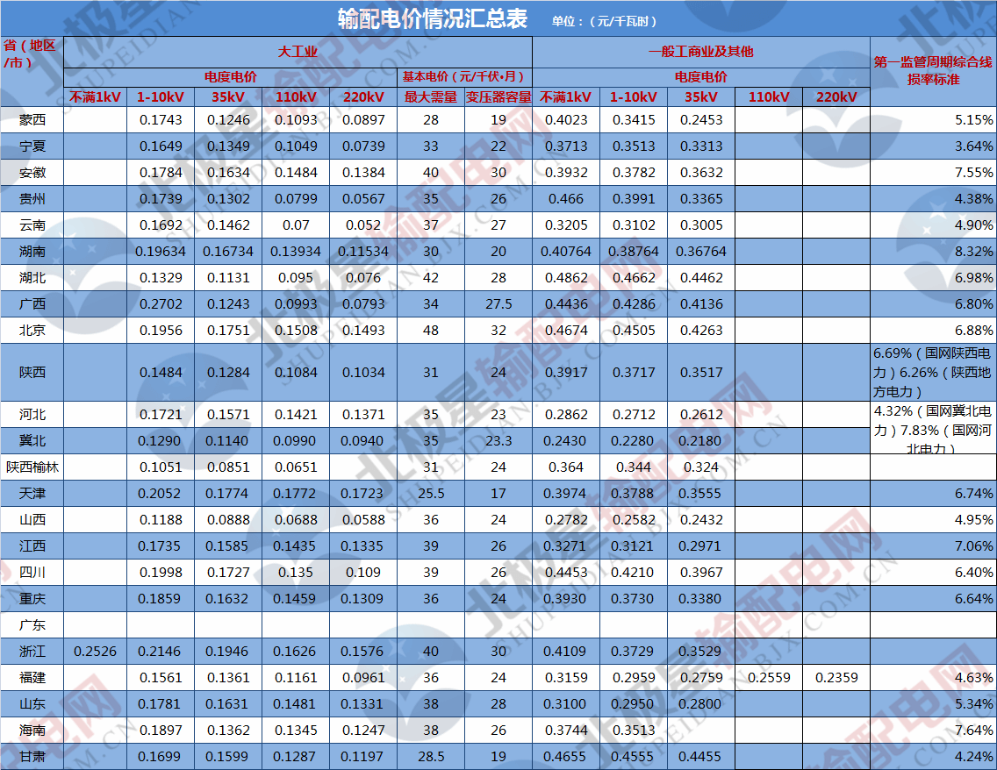Screen dimensions: 997x770
Task: Select the 8.32% loss rate for 湖南
Action: pos(933,251)
